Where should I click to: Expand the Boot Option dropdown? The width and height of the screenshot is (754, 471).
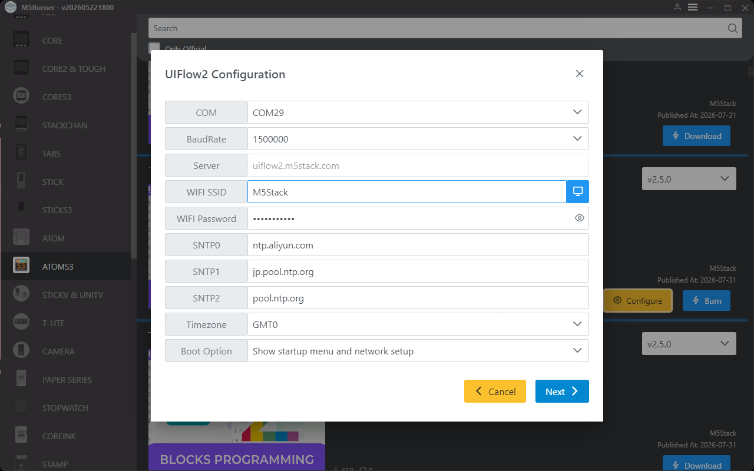coord(418,351)
